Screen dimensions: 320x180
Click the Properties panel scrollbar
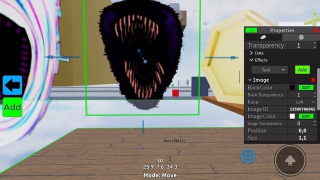click(x=318, y=89)
